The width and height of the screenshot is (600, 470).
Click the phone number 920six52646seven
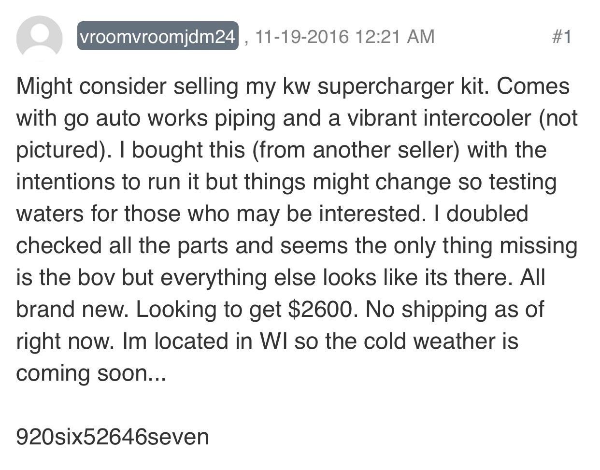(113, 436)
